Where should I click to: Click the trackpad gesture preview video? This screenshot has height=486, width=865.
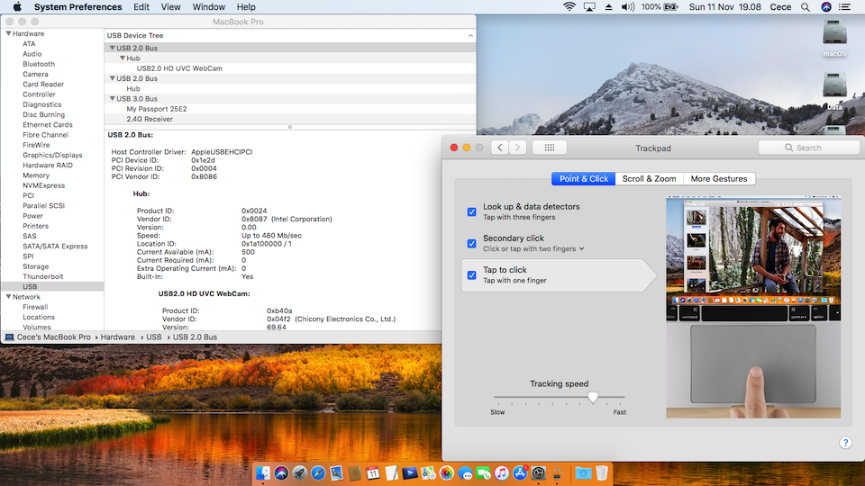(753, 306)
